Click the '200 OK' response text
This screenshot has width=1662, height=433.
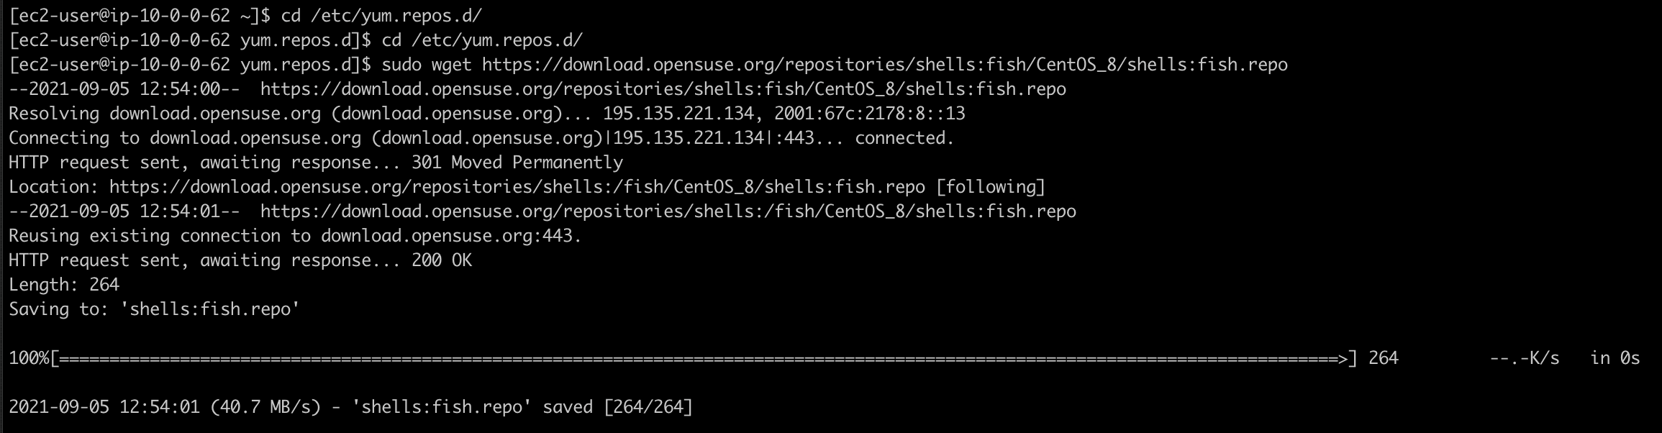click(x=442, y=260)
